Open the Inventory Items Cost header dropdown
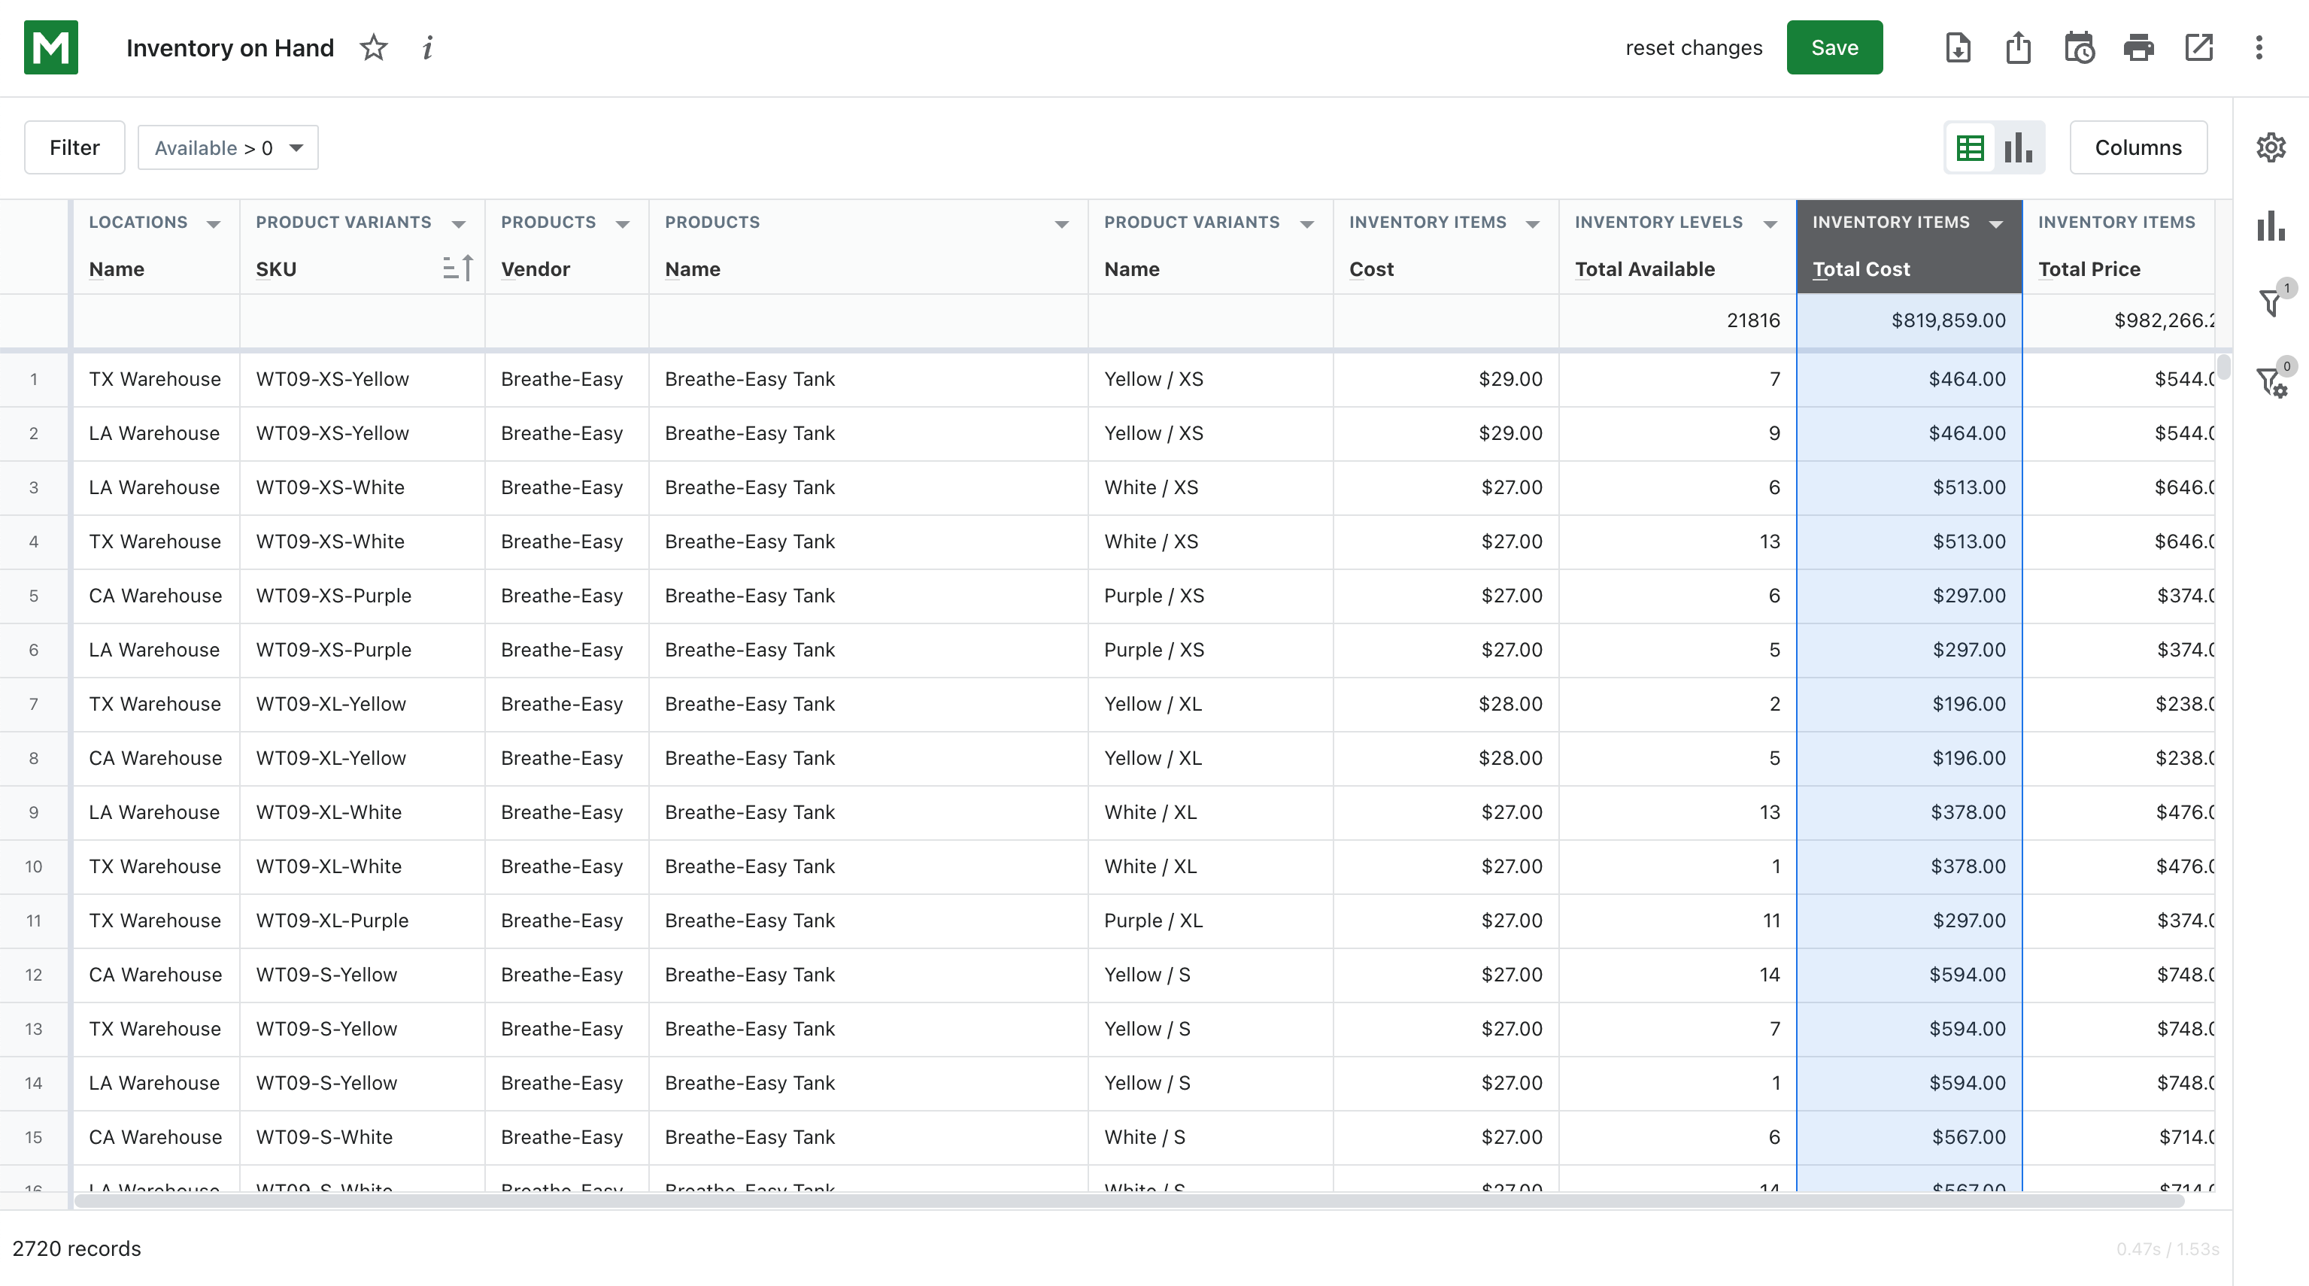Screen dimensions: 2309x1286 point(1533,223)
